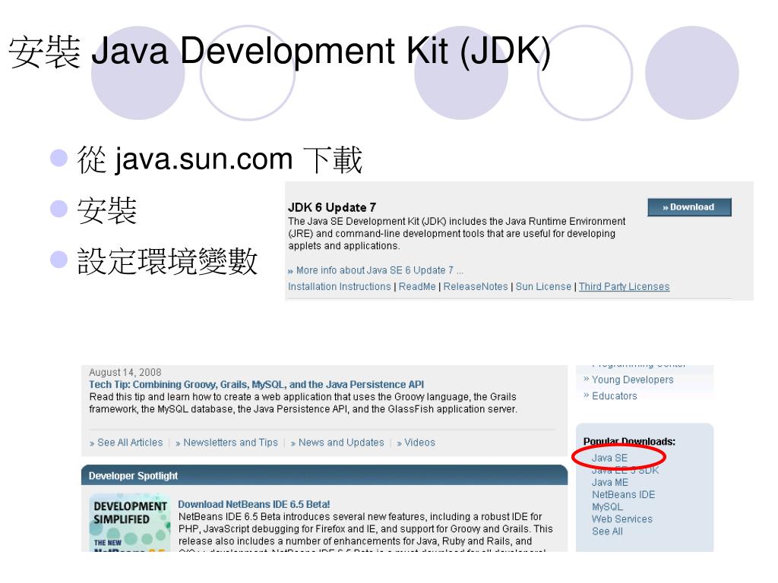
Task: Open the Sun License link
Action: [543, 286]
